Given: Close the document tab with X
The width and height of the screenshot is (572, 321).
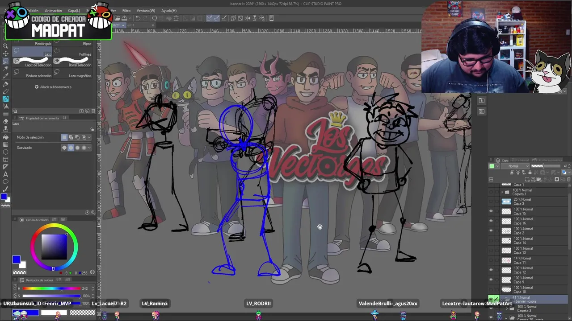Looking at the screenshot, I should click(x=153, y=25).
